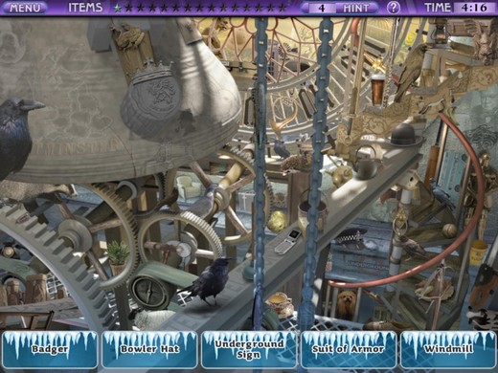The image size is (498, 373).
Task: Click the compass near the gears
Action: (149, 292)
